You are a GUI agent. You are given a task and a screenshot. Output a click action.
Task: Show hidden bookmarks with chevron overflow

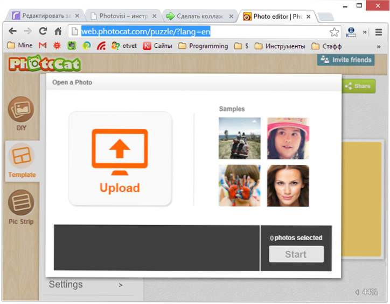pos(379,46)
